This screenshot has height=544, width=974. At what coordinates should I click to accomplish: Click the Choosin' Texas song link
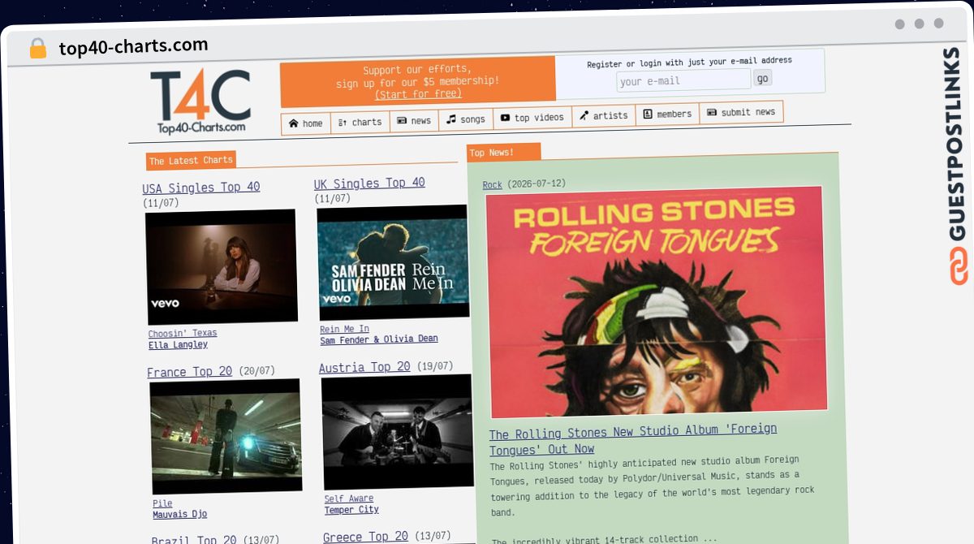(183, 333)
